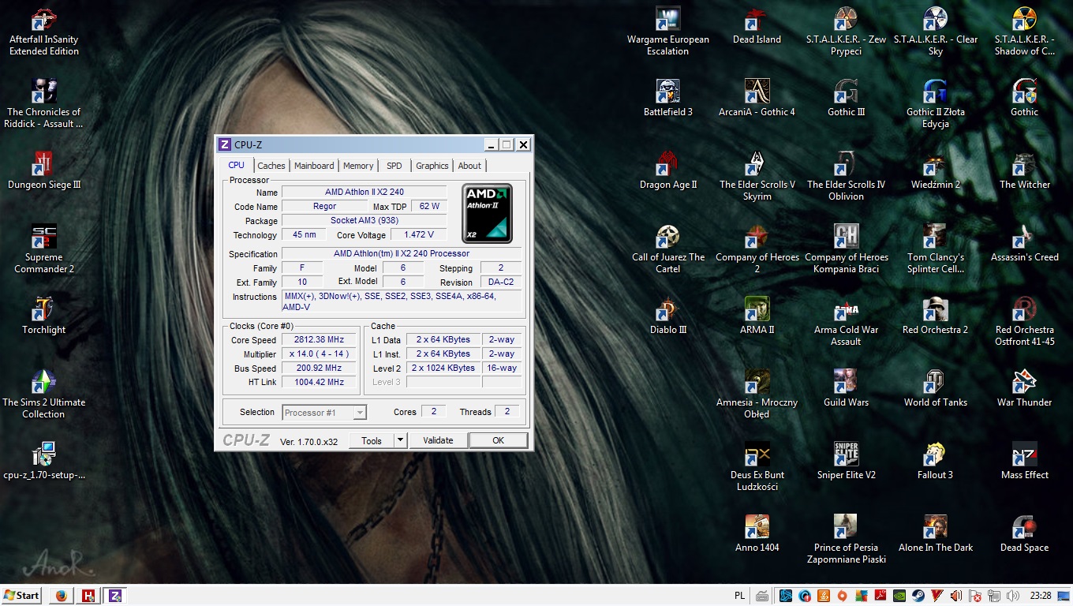Screen dimensions: 1073x606
Task: Switch to the CPU tab in CPU-Z
Action: point(237,165)
